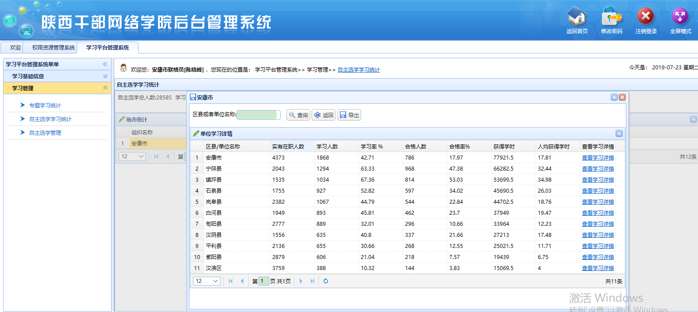Jump to last page in dialog pager
The image size is (698, 312).
pyautogui.click(x=312, y=281)
